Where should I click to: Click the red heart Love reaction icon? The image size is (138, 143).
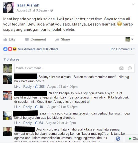click(10, 49)
